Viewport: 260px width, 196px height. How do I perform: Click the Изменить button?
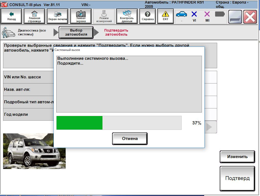(x=237, y=157)
